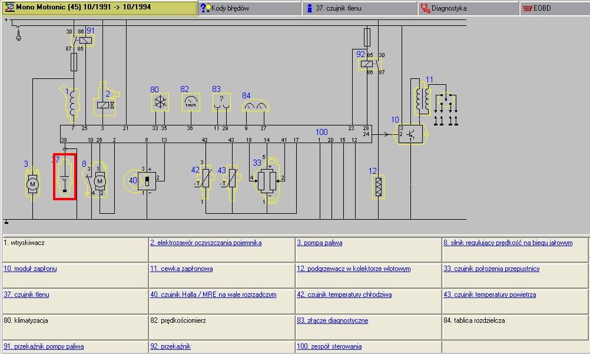
Task: Open the EOBD tab
Action: pos(555,8)
